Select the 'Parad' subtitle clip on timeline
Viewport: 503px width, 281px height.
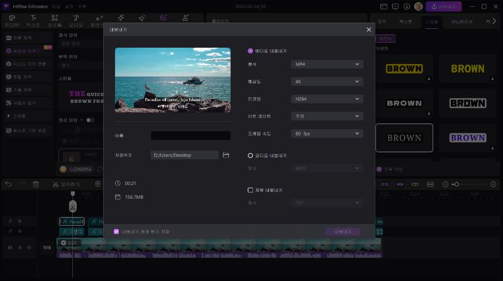72,221
